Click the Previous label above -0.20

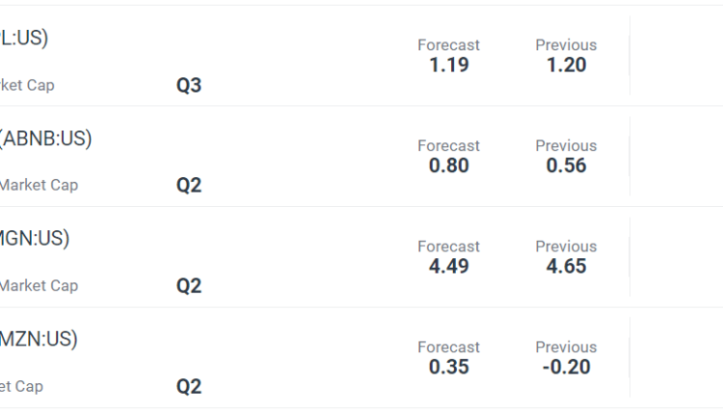tap(566, 347)
